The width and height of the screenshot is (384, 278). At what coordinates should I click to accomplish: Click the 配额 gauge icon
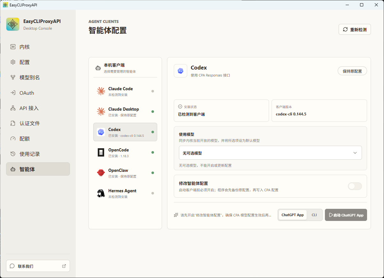click(x=13, y=139)
